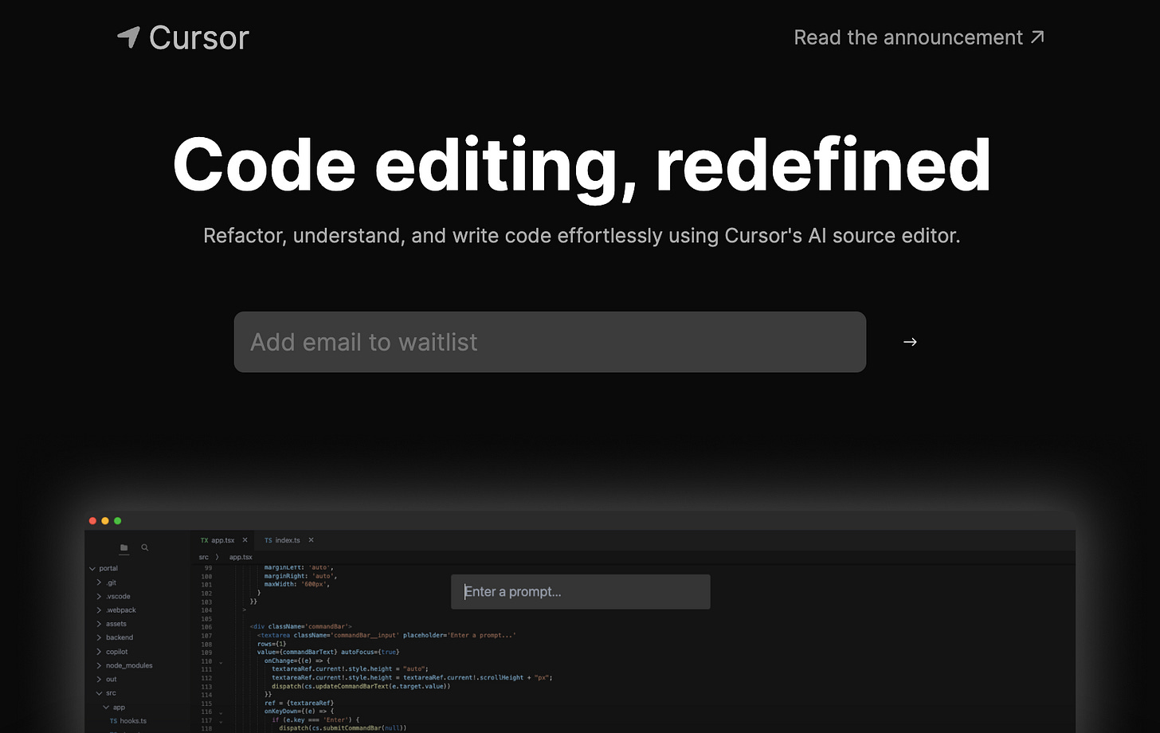
Task: Collapse the src folder
Action: (x=106, y=693)
